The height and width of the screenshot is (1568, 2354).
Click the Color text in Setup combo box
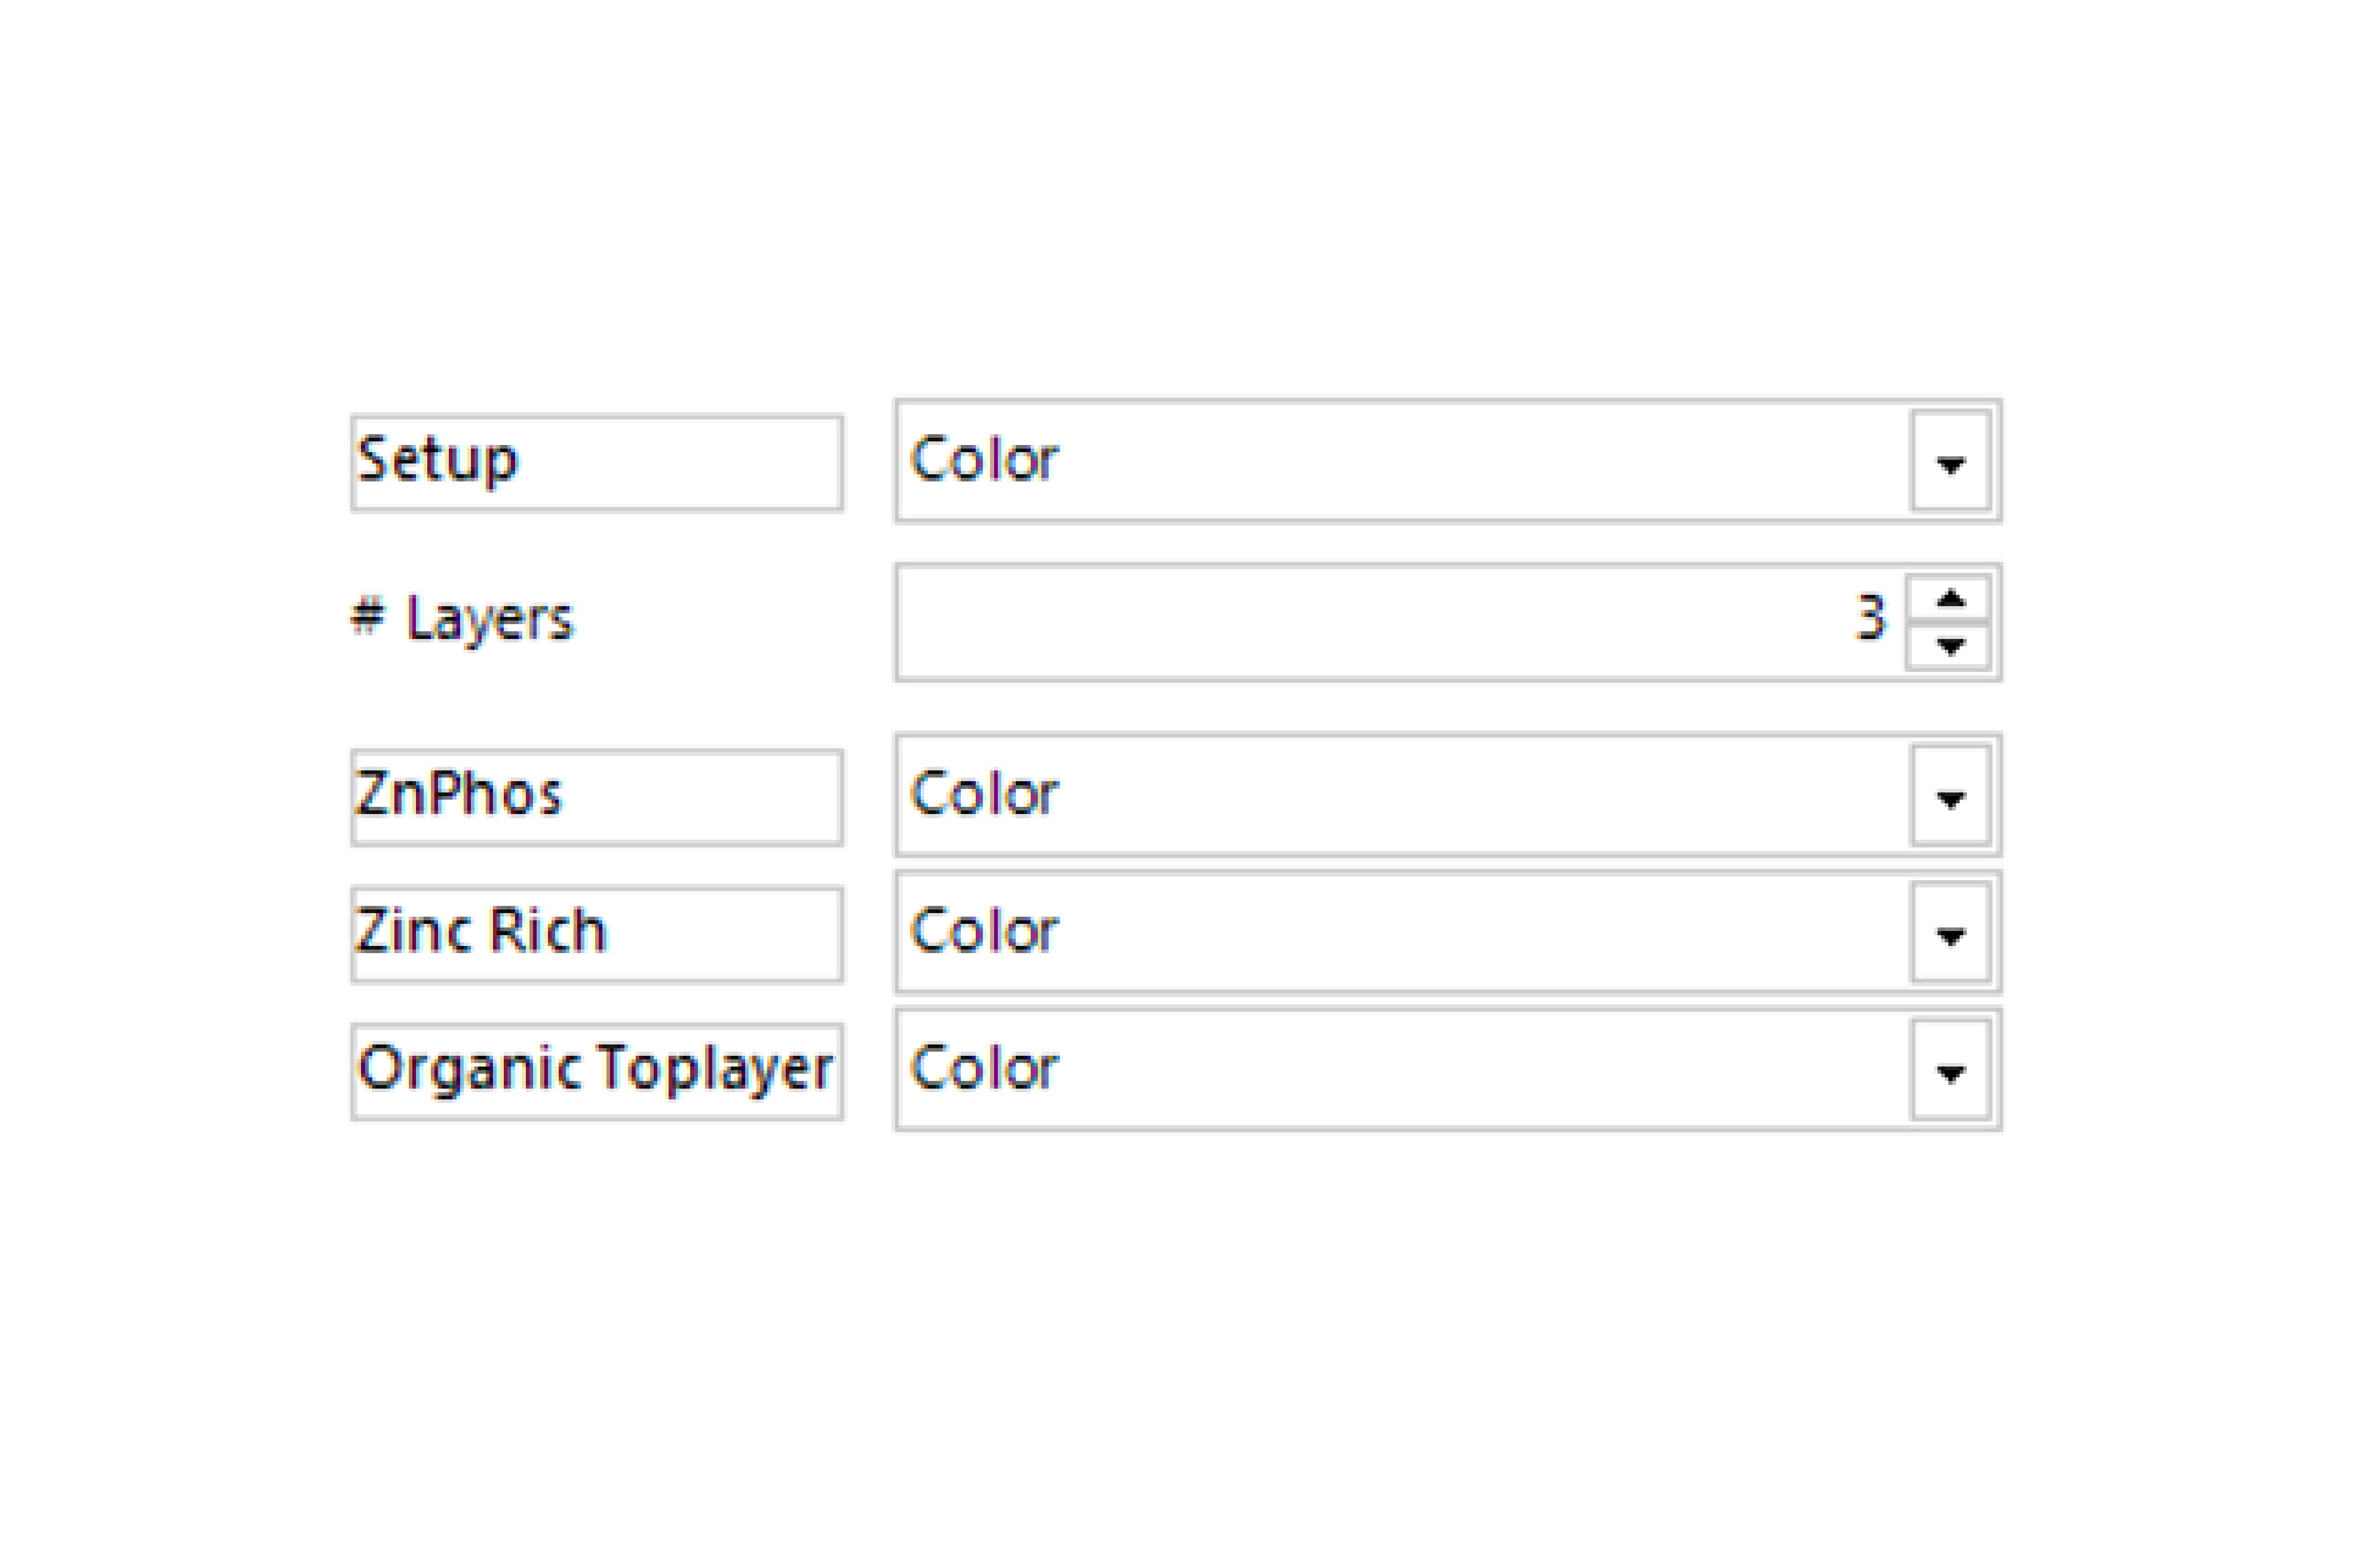point(982,460)
